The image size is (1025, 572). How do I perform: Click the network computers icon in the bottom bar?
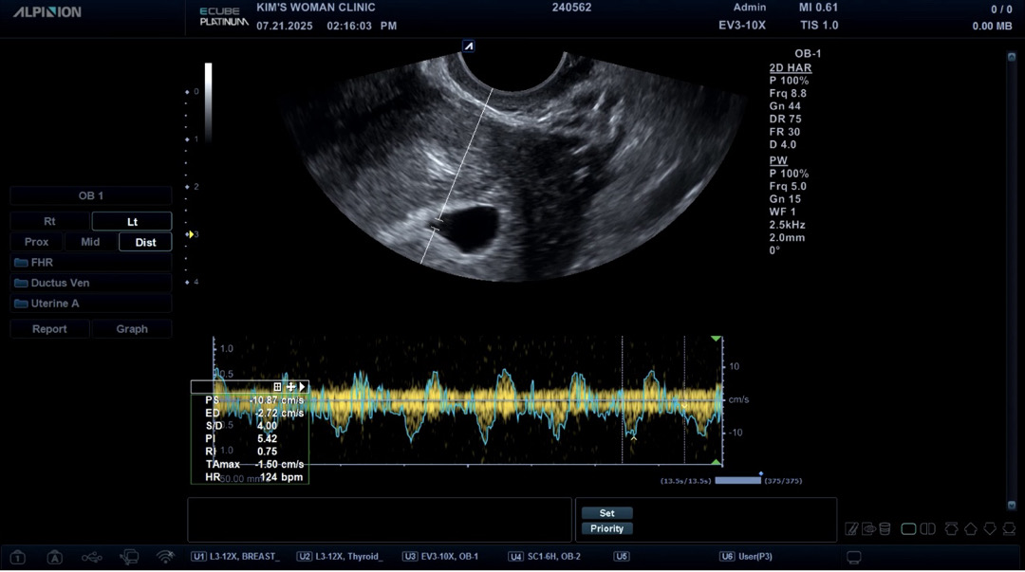click(129, 557)
